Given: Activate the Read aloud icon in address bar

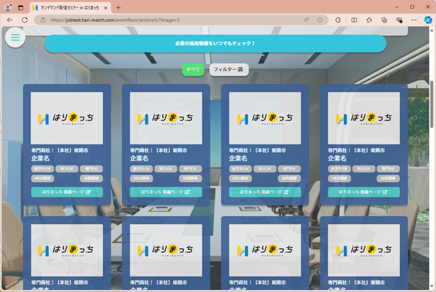Looking at the screenshot, I should (307, 20).
